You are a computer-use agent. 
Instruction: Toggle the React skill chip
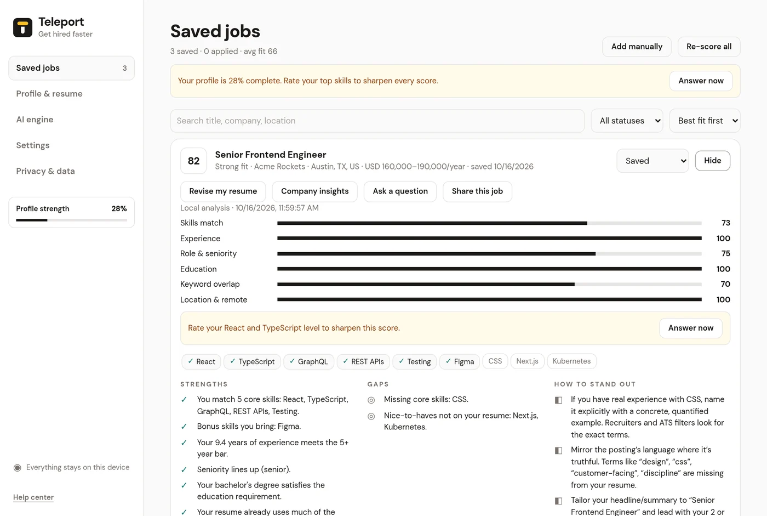201,361
